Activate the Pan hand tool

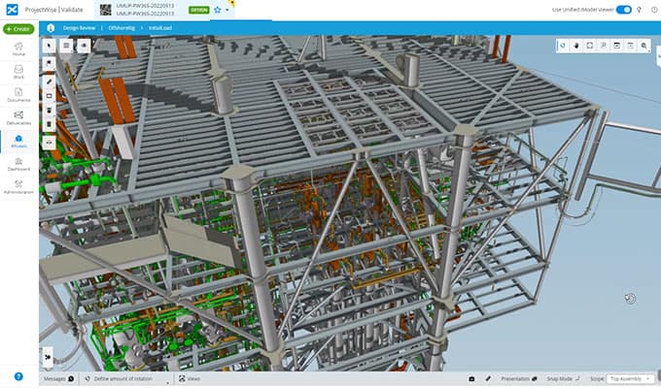[x=576, y=46]
